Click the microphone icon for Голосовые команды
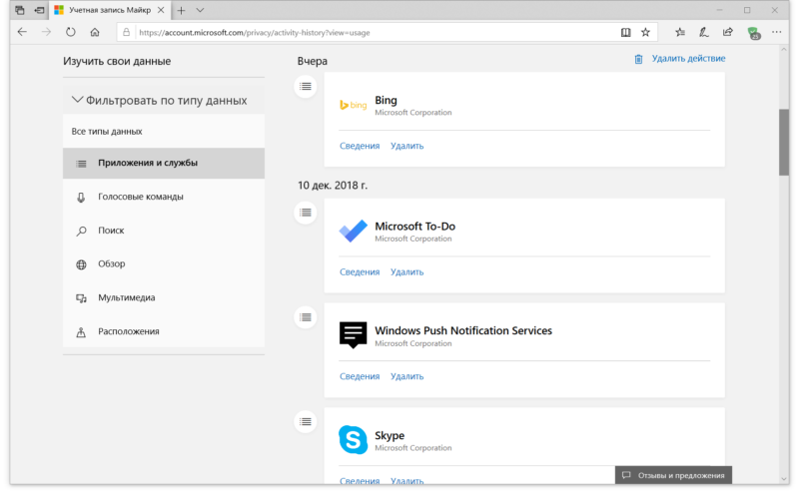Screen dimensions: 799x494 click(x=81, y=197)
